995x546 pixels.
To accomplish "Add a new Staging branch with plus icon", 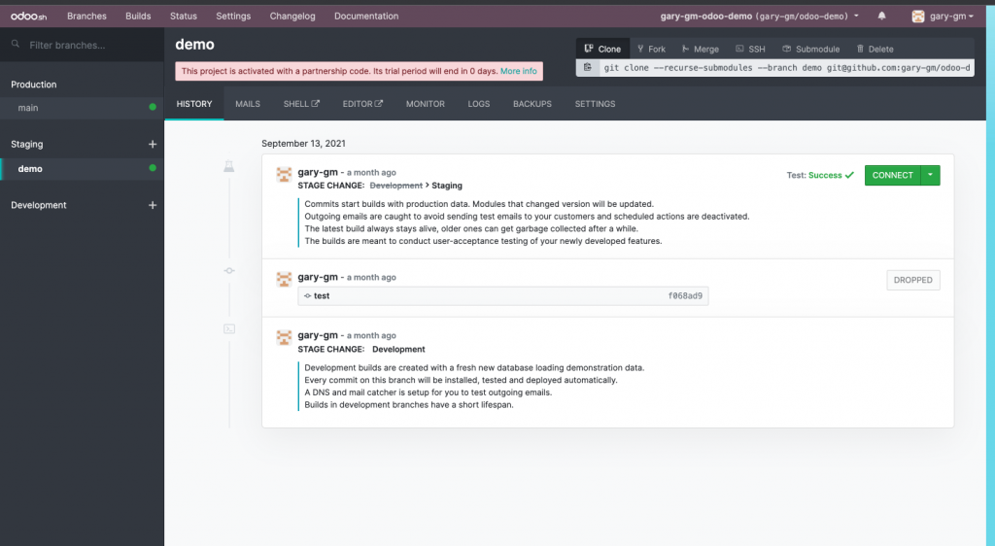I will tap(153, 144).
